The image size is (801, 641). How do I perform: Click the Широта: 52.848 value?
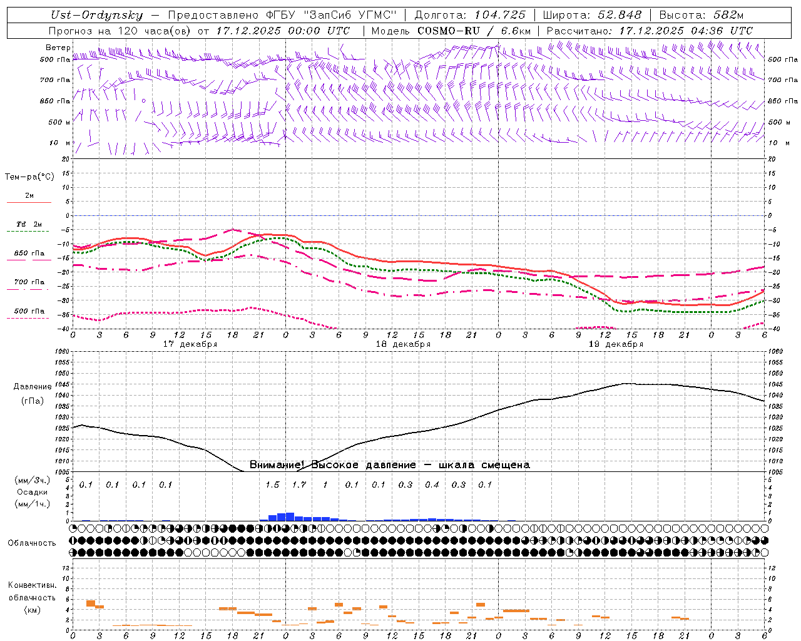592,15
